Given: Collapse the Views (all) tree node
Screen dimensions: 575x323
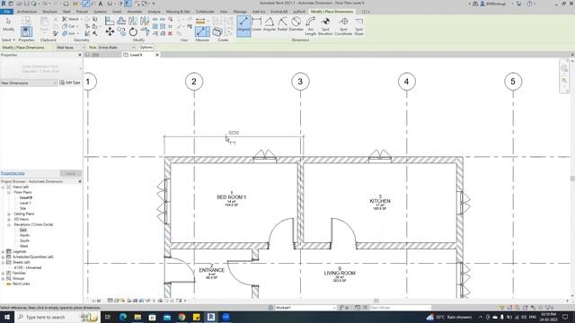Looking at the screenshot, I should click(3, 188).
